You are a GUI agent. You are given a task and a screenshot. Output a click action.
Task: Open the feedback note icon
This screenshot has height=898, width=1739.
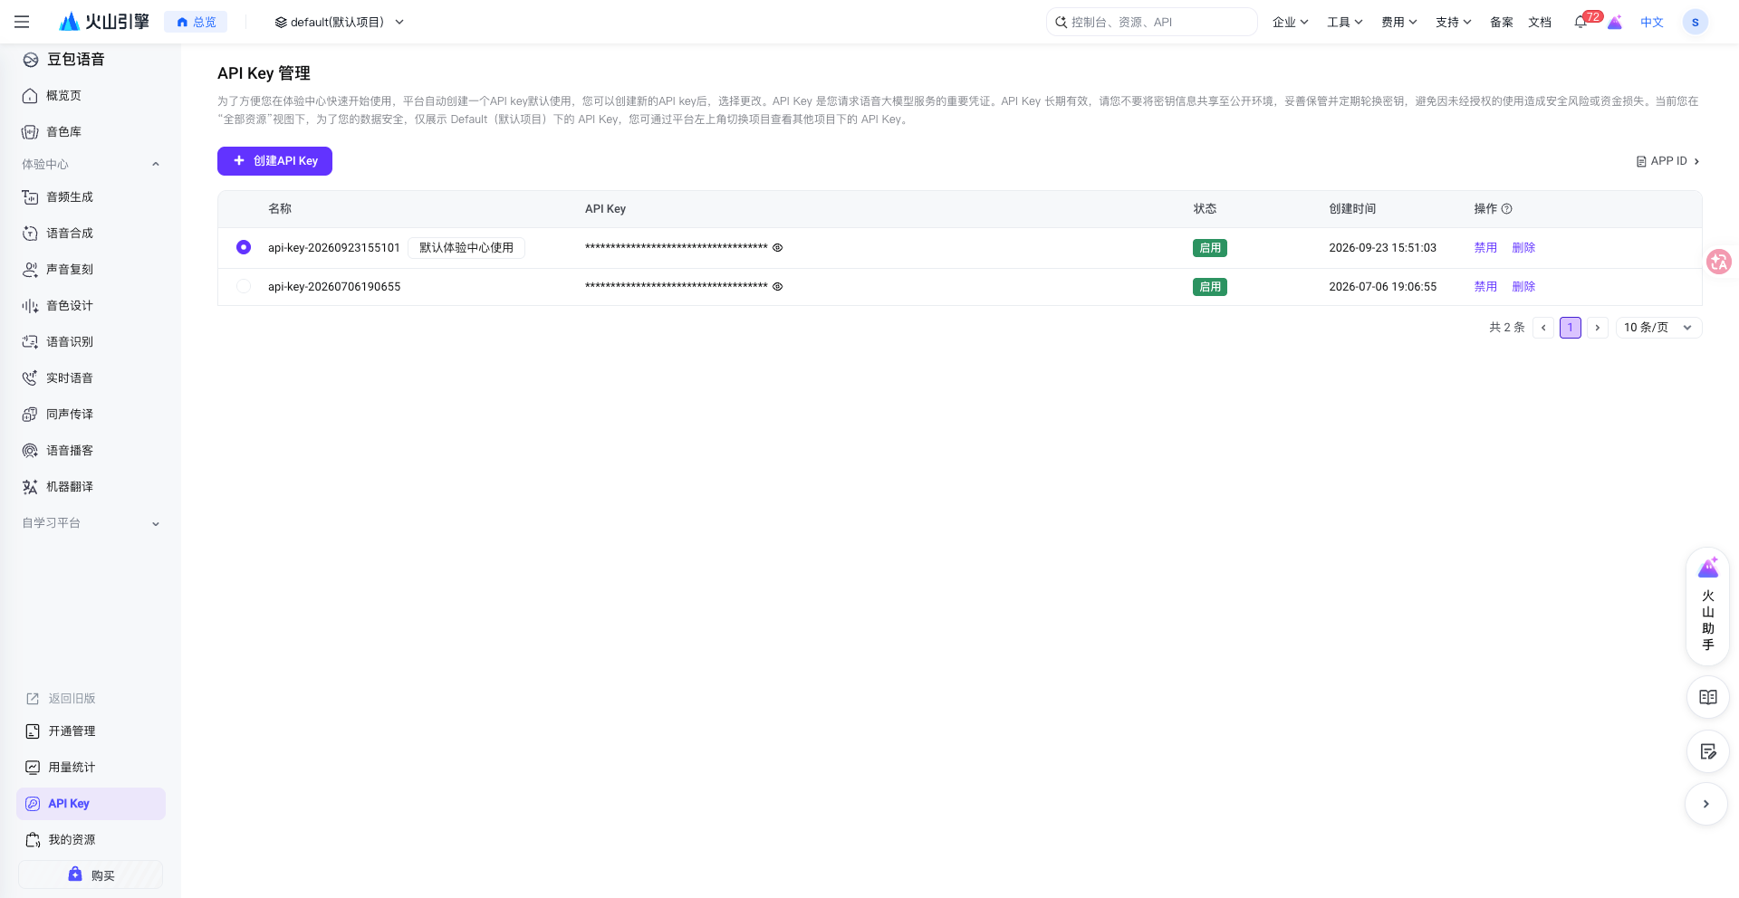tap(1707, 751)
